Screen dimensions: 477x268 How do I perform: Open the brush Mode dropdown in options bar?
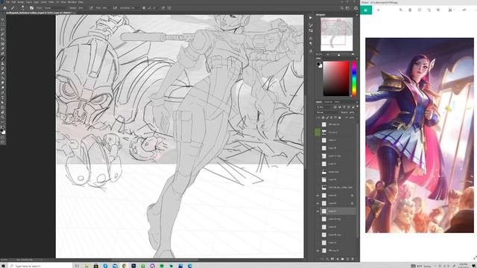click(x=55, y=8)
